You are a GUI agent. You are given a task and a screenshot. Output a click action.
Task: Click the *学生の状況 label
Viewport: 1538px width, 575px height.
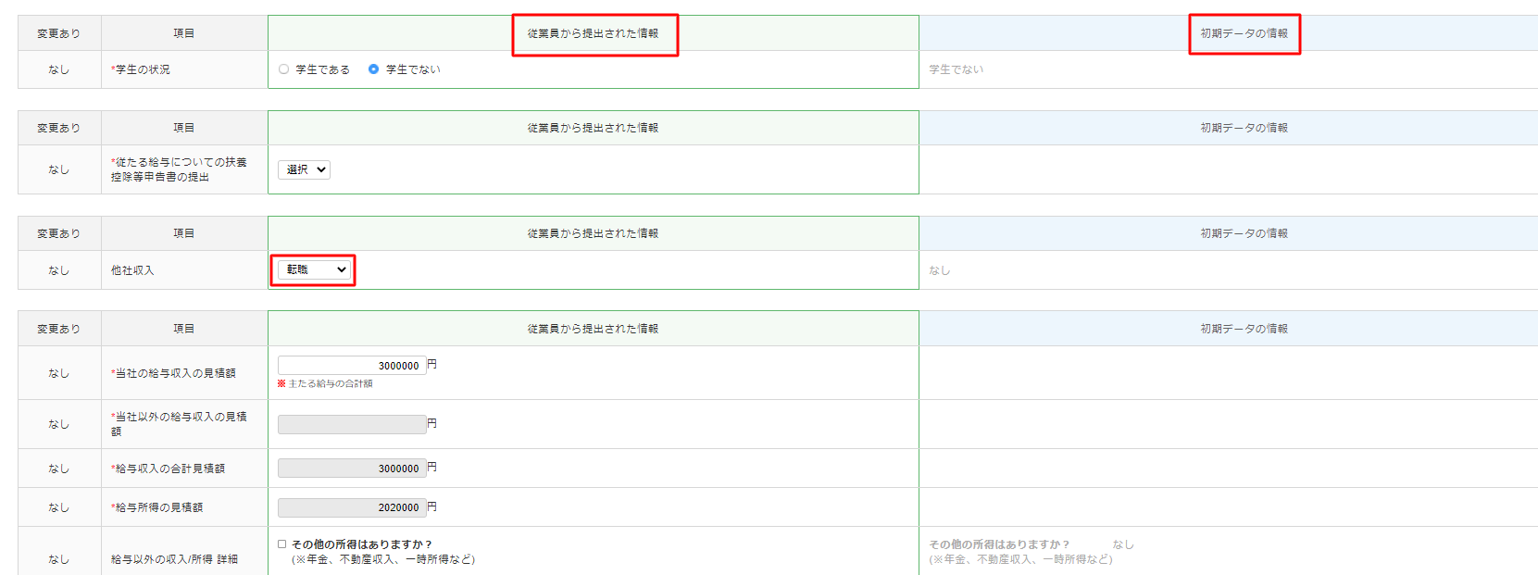141,69
